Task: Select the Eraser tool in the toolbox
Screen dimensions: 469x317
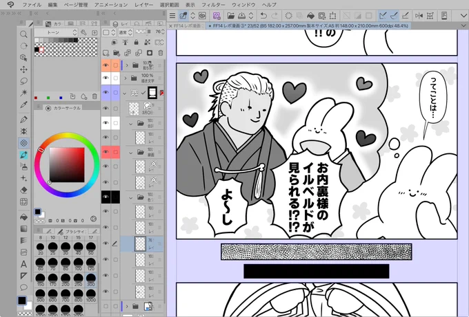Action: point(23,190)
